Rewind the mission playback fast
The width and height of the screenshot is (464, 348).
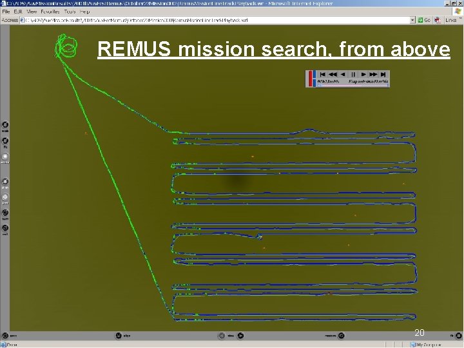point(333,74)
